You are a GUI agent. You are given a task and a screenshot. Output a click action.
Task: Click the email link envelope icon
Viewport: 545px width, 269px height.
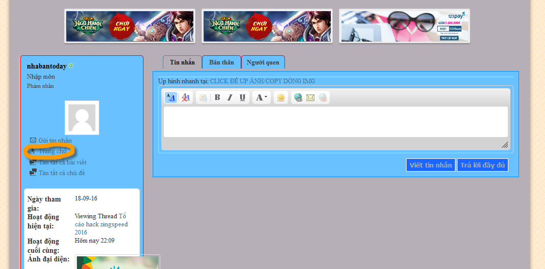click(x=310, y=98)
